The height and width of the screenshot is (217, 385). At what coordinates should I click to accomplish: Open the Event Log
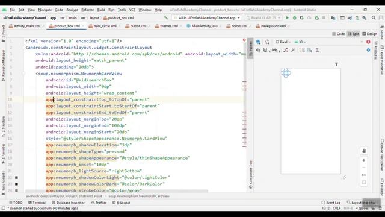pos(331,203)
